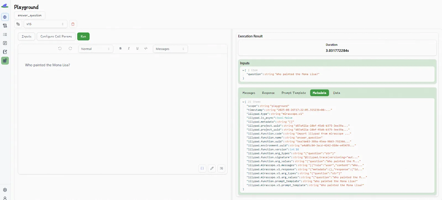Open the v15 version dropdown

(45, 24)
